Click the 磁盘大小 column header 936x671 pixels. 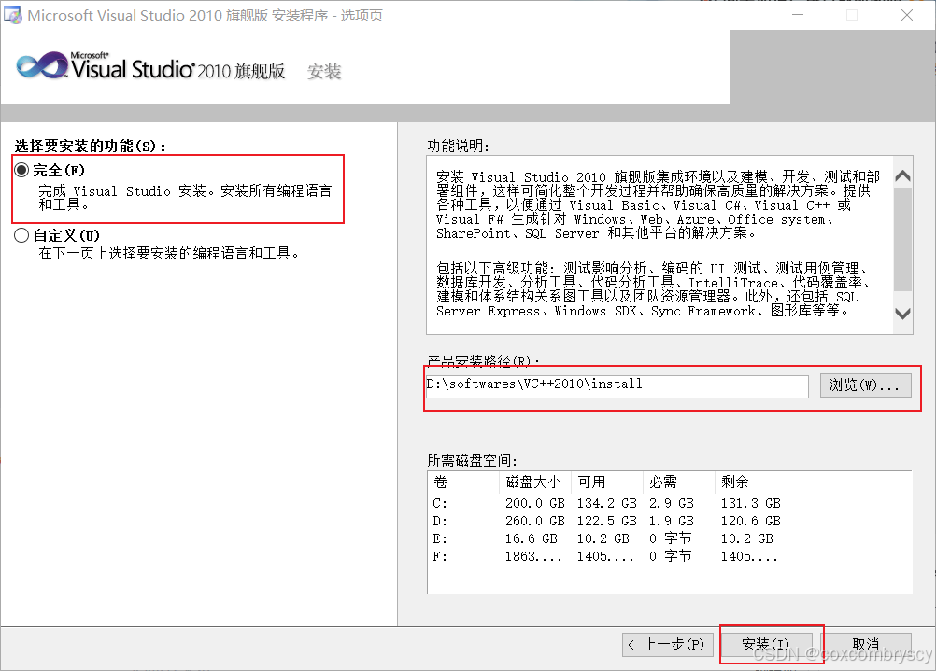point(535,482)
